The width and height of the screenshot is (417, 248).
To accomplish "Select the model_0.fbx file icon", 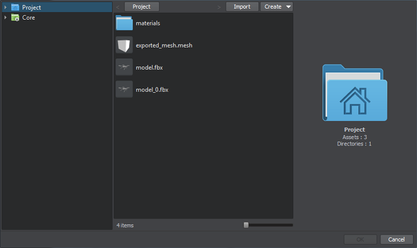I will [x=124, y=89].
